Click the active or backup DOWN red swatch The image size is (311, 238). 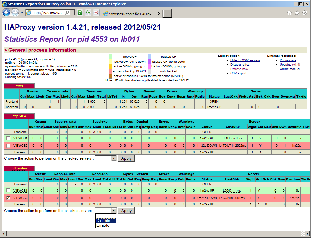pos(110,71)
